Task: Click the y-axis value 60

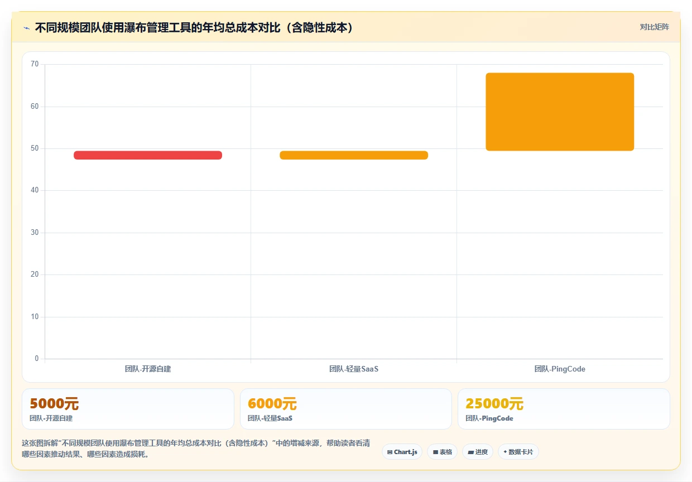Action: tap(35, 106)
